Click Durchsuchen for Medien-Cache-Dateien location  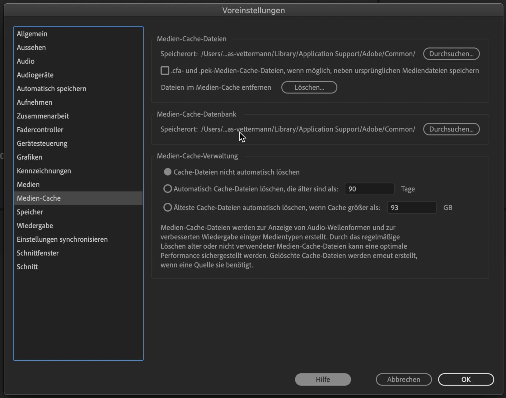(451, 54)
